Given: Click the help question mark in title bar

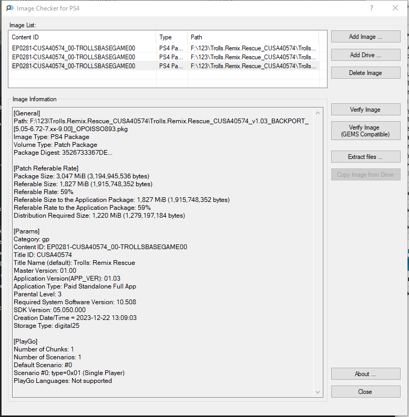Looking at the screenshot, I should 371,8.
